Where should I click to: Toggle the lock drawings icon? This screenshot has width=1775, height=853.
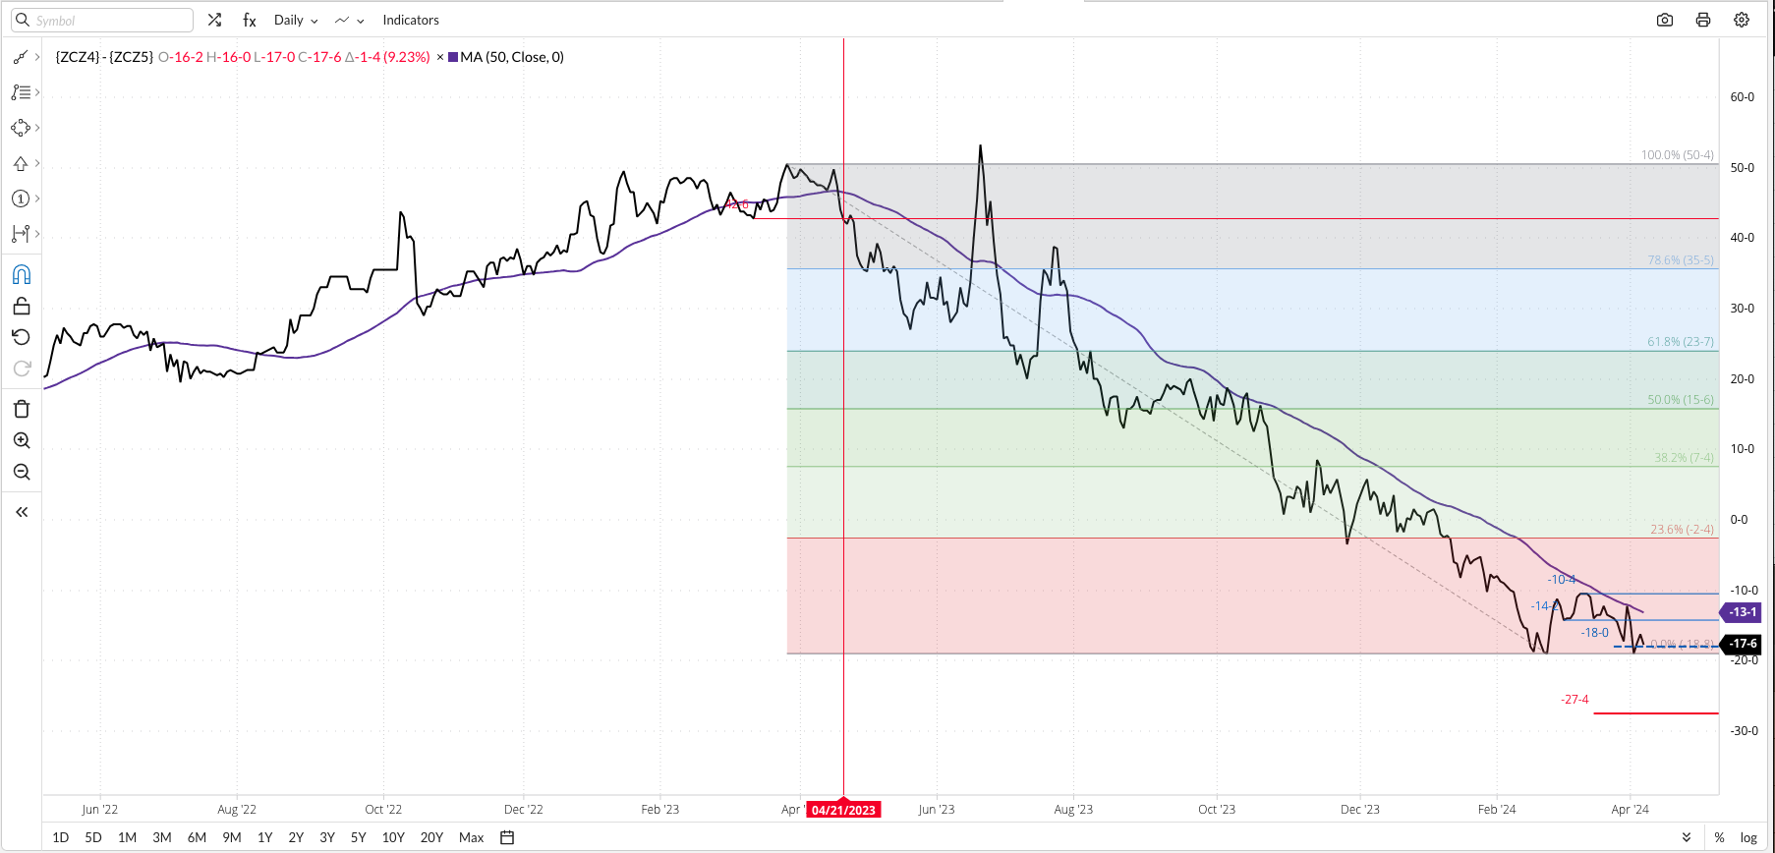click(x=22, y=306)
